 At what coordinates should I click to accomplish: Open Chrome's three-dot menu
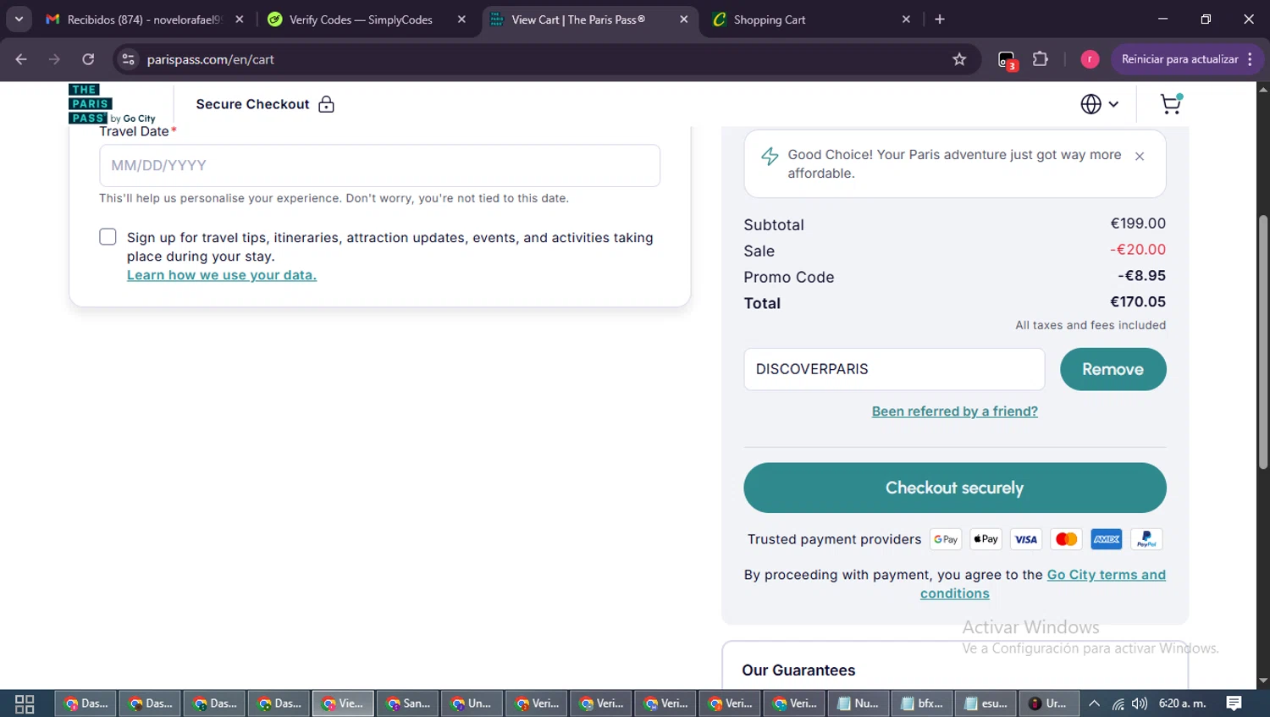coord(1251,59)
